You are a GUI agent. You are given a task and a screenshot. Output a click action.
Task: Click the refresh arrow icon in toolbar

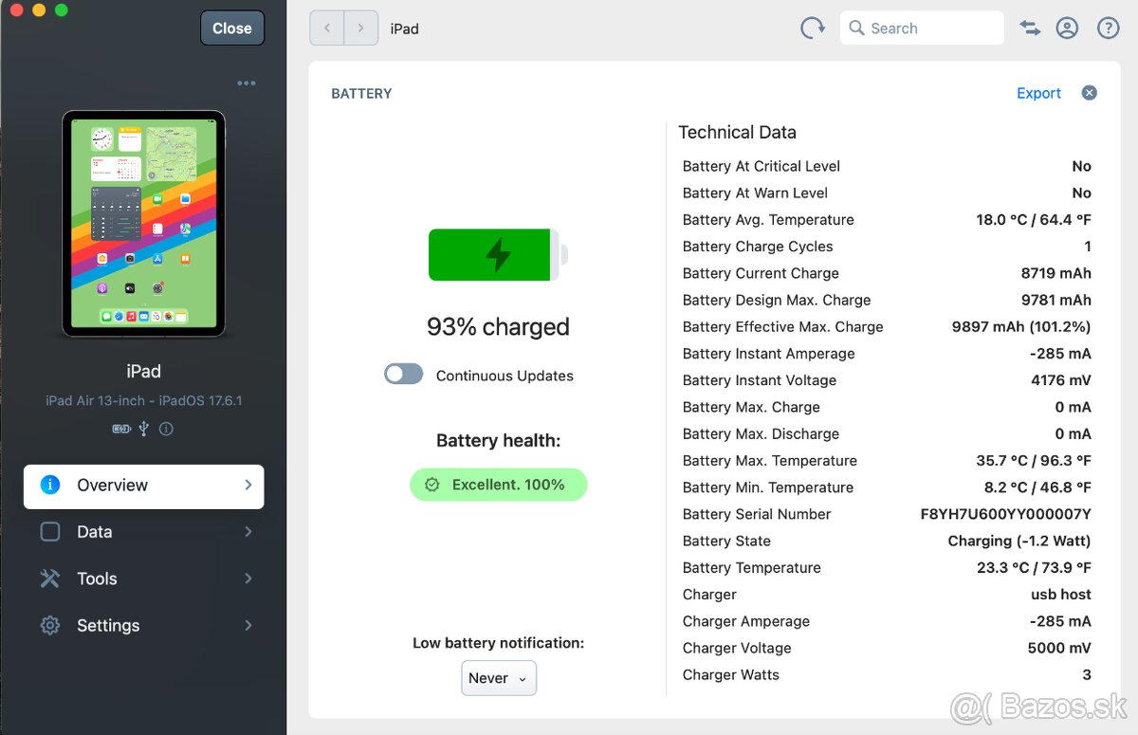point(813,28)
